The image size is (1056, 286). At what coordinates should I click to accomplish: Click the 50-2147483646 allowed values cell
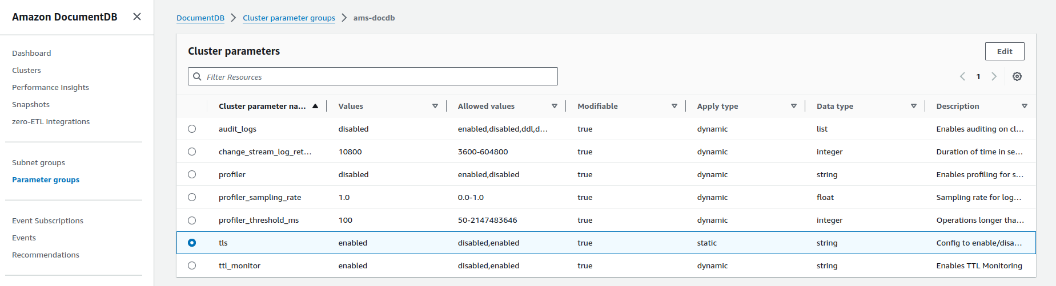click(x=487, y=220)
